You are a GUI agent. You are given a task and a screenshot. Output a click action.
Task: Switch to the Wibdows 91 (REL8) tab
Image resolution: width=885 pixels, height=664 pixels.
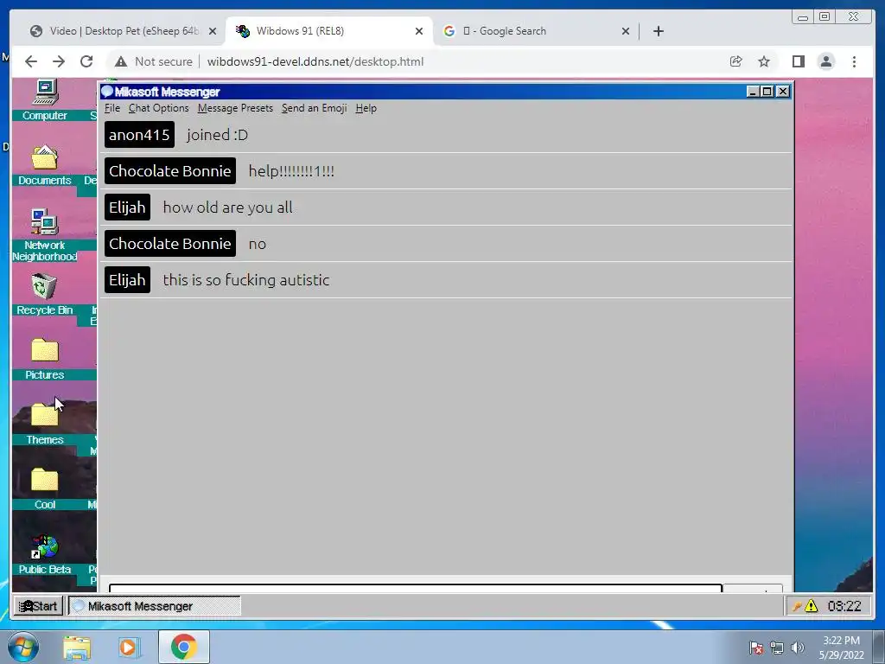328,31
